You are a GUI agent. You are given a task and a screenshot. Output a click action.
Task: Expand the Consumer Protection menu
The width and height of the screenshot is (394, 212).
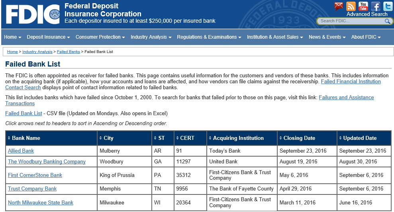(100, 37)
